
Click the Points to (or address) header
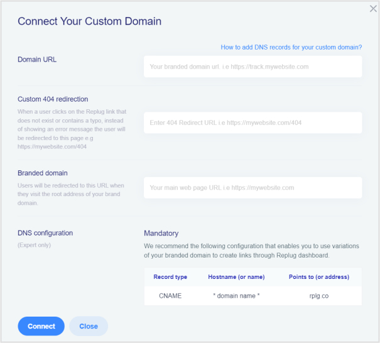pos(319,277)
